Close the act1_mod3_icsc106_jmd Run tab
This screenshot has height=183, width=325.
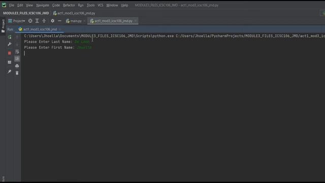[x=60, y=29]
